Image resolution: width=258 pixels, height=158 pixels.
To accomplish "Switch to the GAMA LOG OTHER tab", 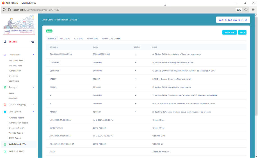I will click(111, 39).
